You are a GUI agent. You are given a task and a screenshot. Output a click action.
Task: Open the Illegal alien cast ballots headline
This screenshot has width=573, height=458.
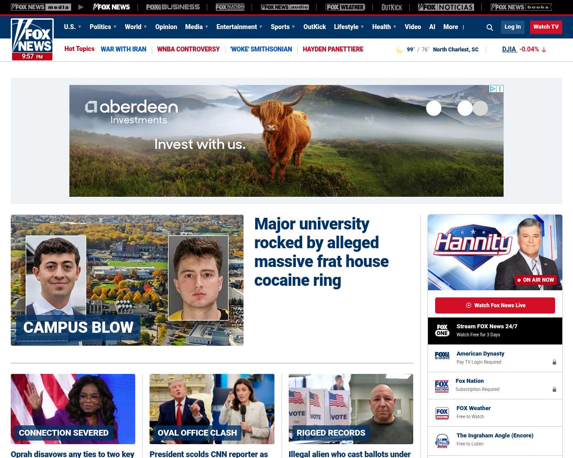pyautogui.click(x=350, y=454)
